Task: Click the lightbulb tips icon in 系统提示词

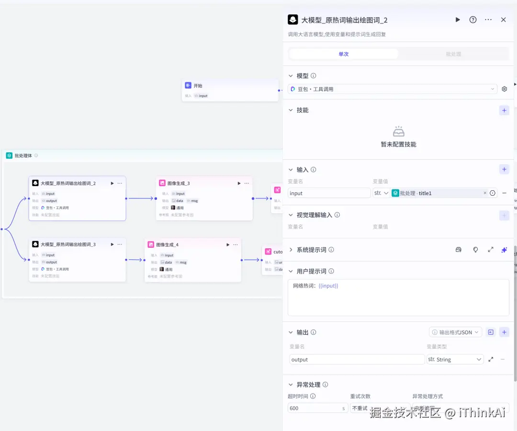Action: pyautogui.click(x=475, y=250)
